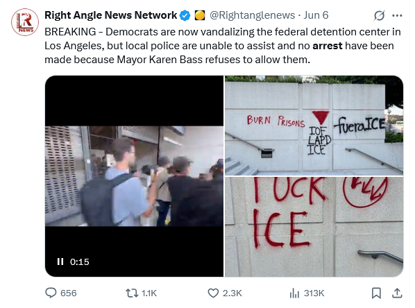Open the Burn Prisons graffiti photo
The image size is (415, 308).
(x=314, y=126)
